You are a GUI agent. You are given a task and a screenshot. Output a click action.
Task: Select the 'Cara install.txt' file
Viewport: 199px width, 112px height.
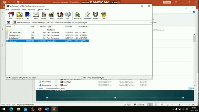(47, 33)
